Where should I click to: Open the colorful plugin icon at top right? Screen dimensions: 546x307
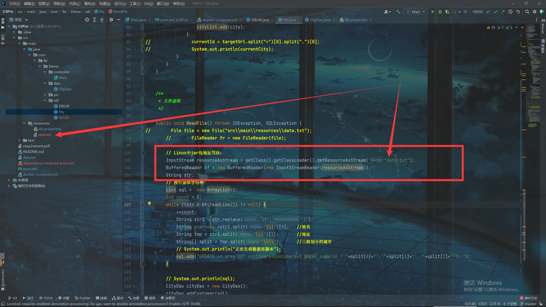point(542,12)
